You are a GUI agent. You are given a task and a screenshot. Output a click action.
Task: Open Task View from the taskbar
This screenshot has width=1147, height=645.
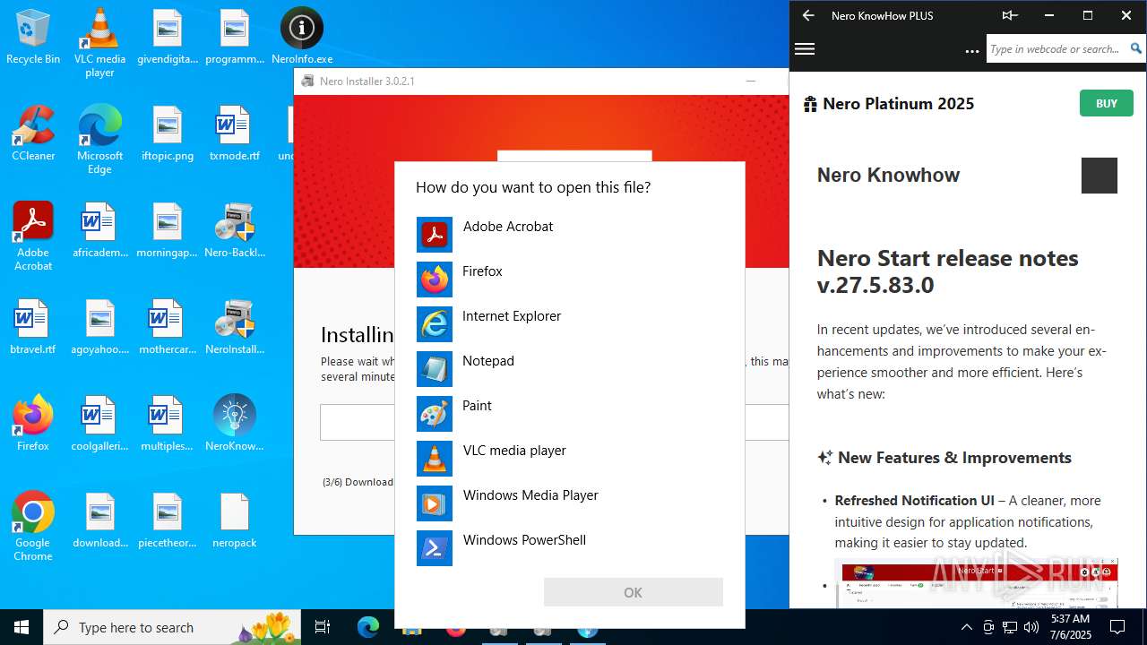(323, 627)
